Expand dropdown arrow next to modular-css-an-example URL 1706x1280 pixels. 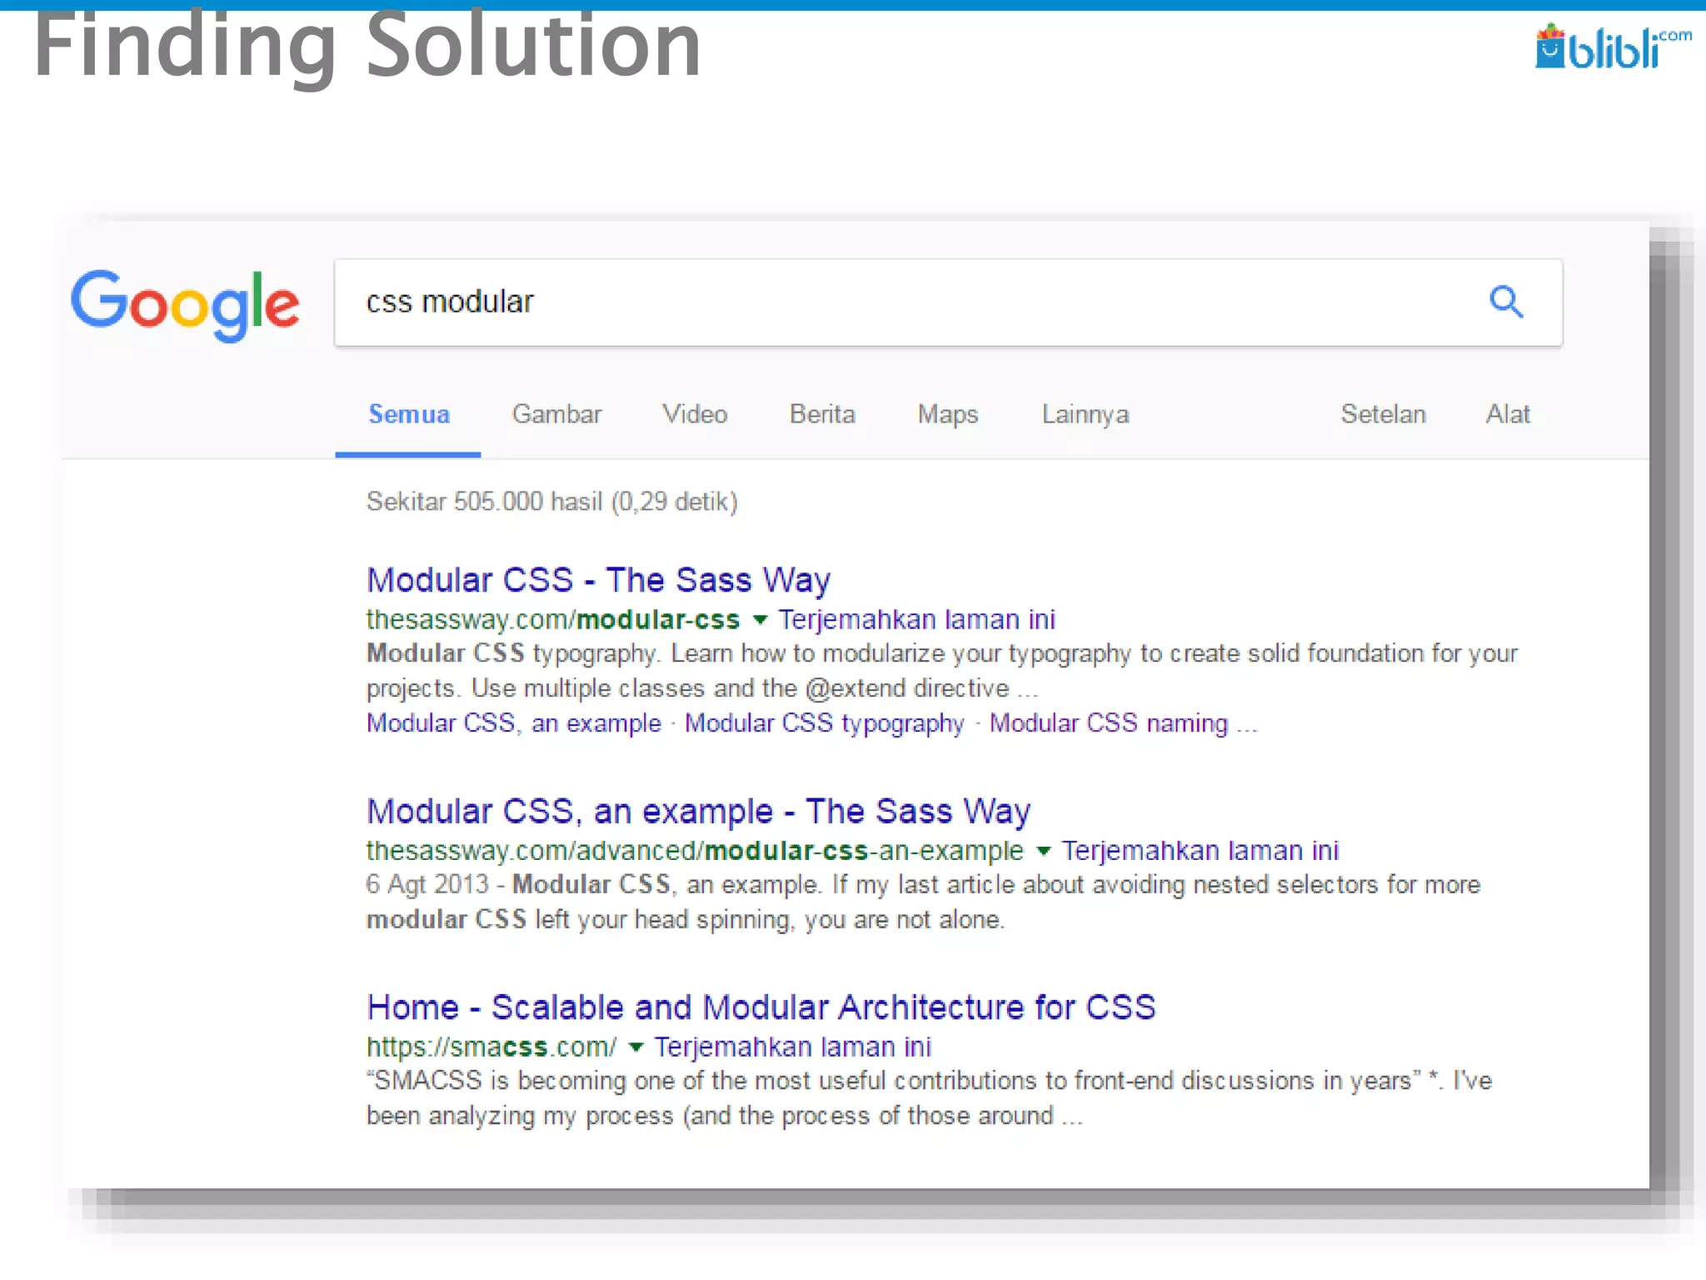(1043, 851)
